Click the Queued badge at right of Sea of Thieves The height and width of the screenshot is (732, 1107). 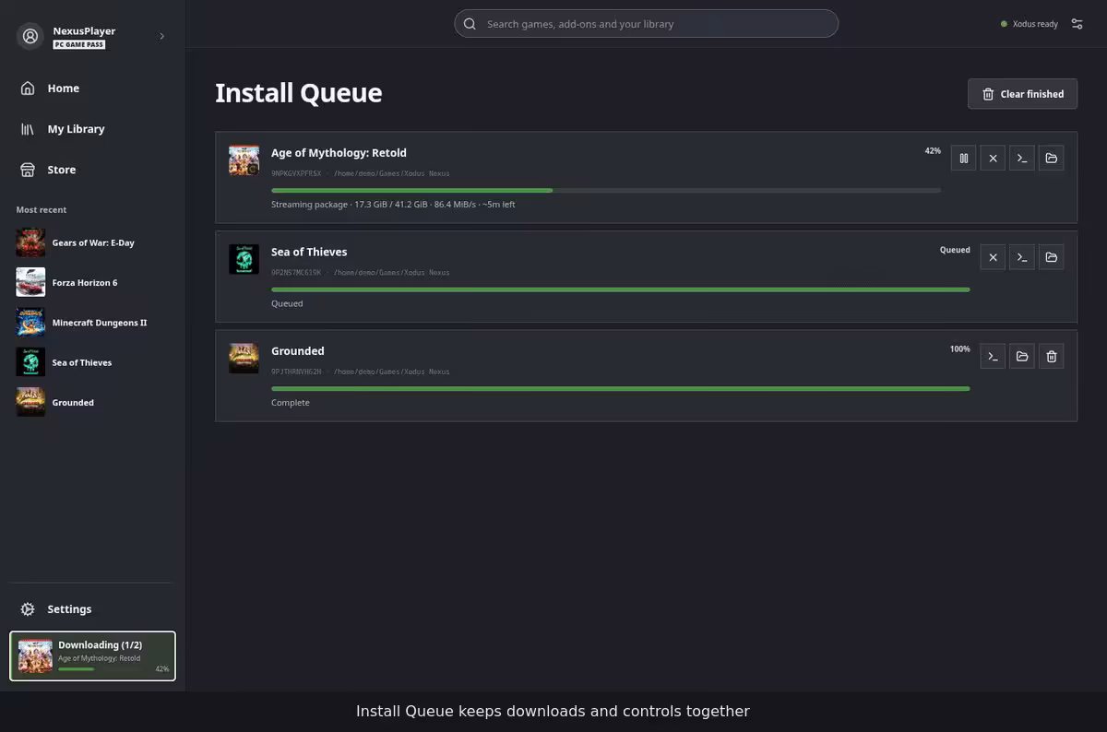955,250
